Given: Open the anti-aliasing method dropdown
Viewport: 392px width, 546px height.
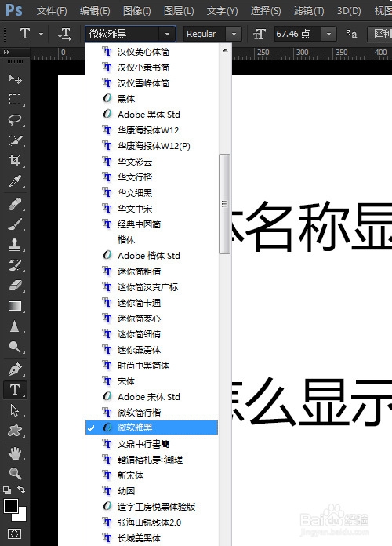Looking at the screenshot, I should (380, 35).
